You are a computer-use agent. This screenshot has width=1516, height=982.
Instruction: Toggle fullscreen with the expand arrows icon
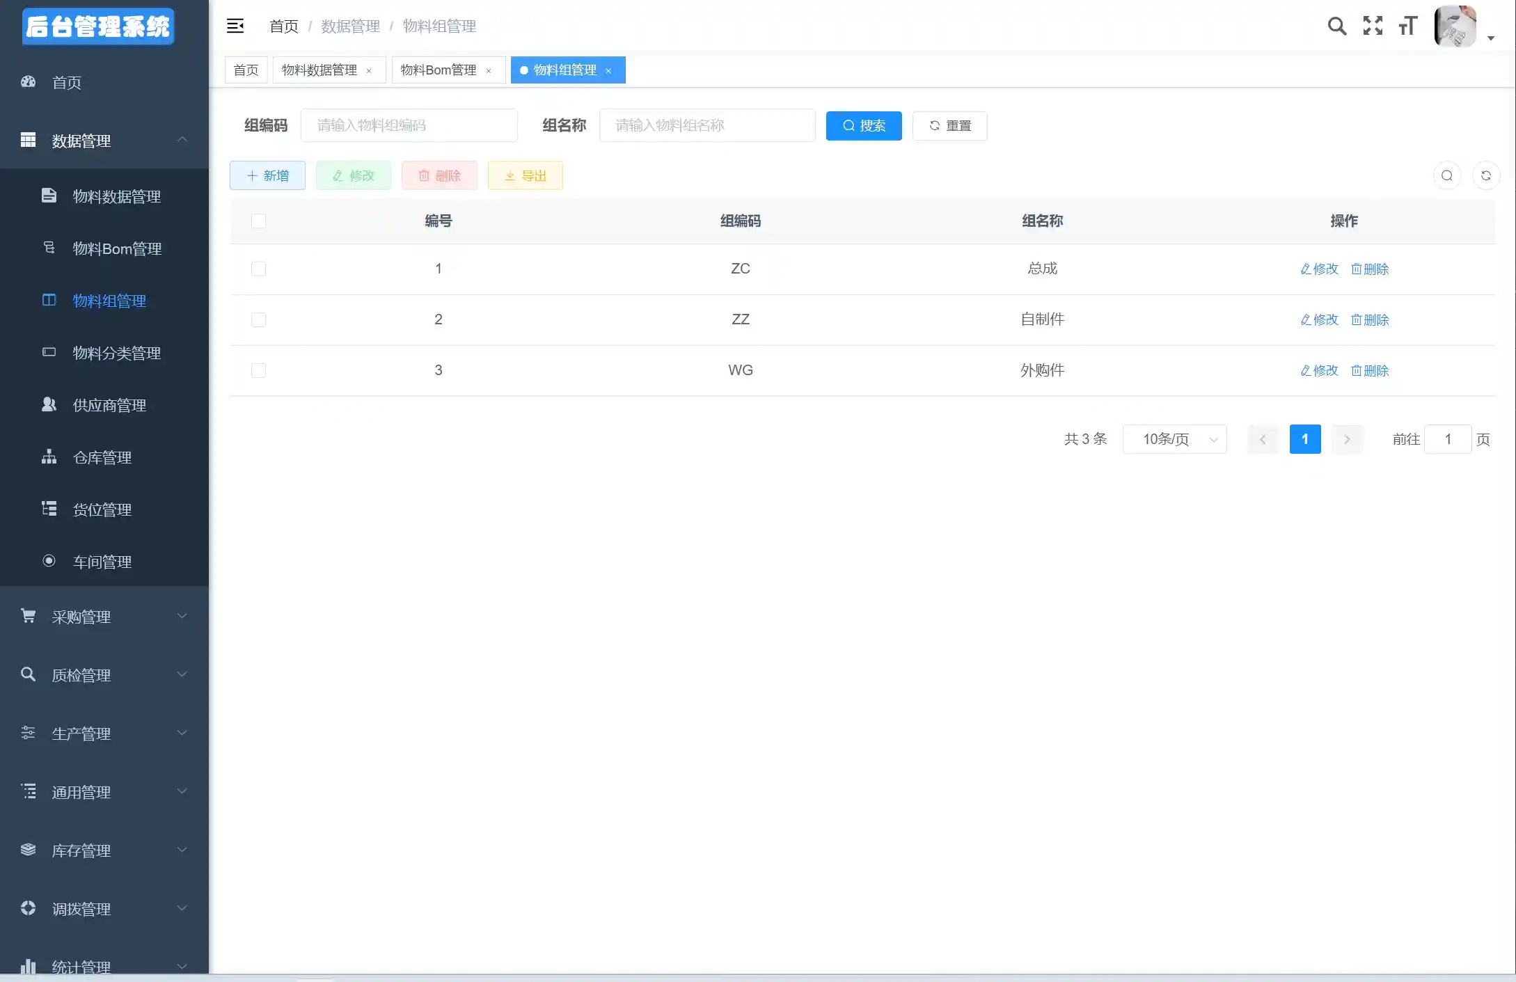click(x=1373, y=26)
